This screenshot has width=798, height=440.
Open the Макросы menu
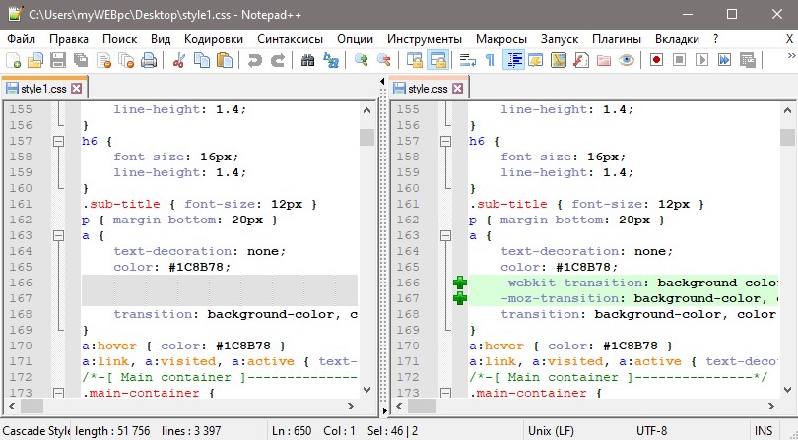click(x=501, y=39)
